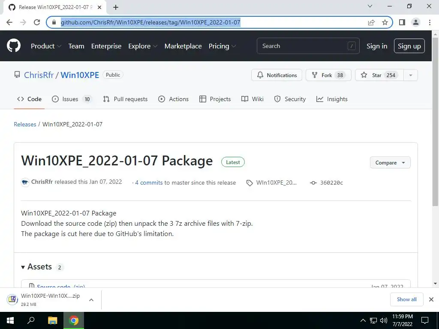Open File Explorer from taskbar
The width and height of the screenshot is (439, 329).
53,320
